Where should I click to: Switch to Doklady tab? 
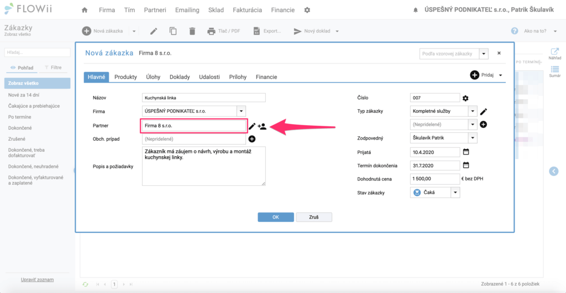(x=180, y=77)
